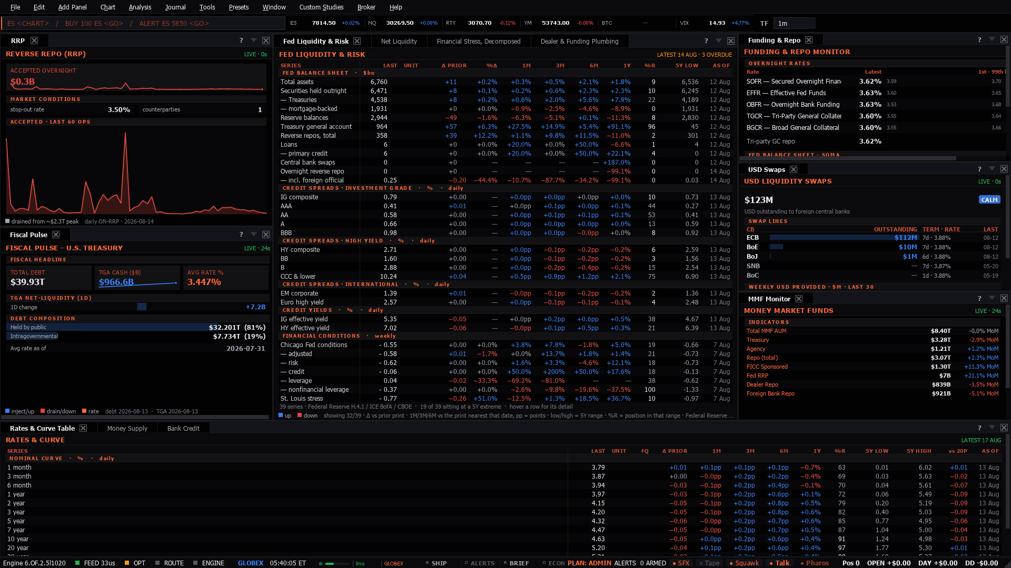
Task: Close the RRP tab with its X icon
Action: point(34,40)
